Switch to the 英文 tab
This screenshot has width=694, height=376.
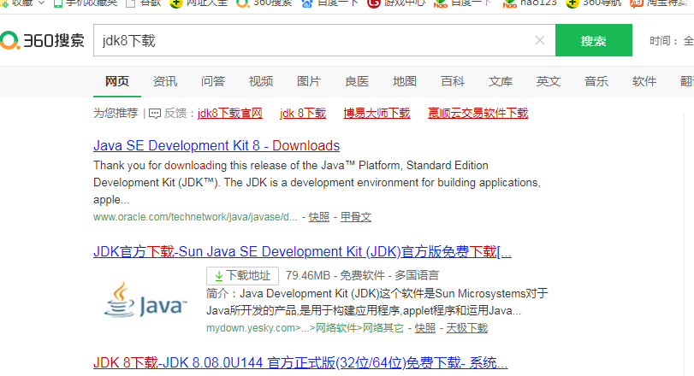coord(549,81)
